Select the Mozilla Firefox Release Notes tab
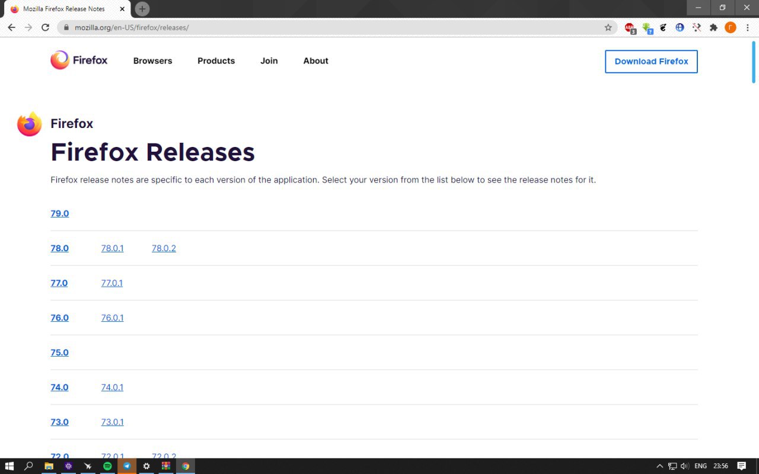The height and width of the screenshot is (474, 759). click(64, 9)
